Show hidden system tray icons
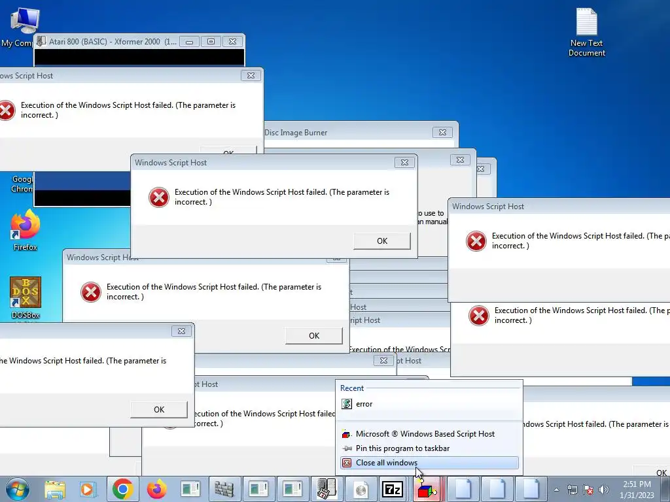This screenshot has width=670, height=502. click(x=556, y=490)
